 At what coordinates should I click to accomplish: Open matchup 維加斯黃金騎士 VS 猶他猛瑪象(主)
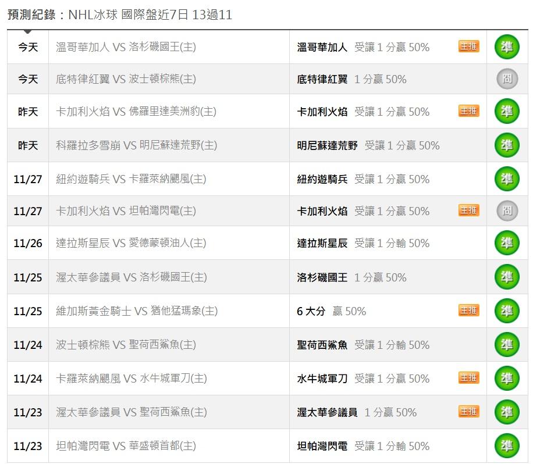coord(137,311)
